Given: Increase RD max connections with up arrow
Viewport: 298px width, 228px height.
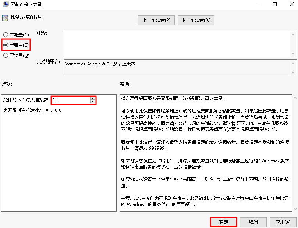Looking at the screenshot, I should [92, 98].
